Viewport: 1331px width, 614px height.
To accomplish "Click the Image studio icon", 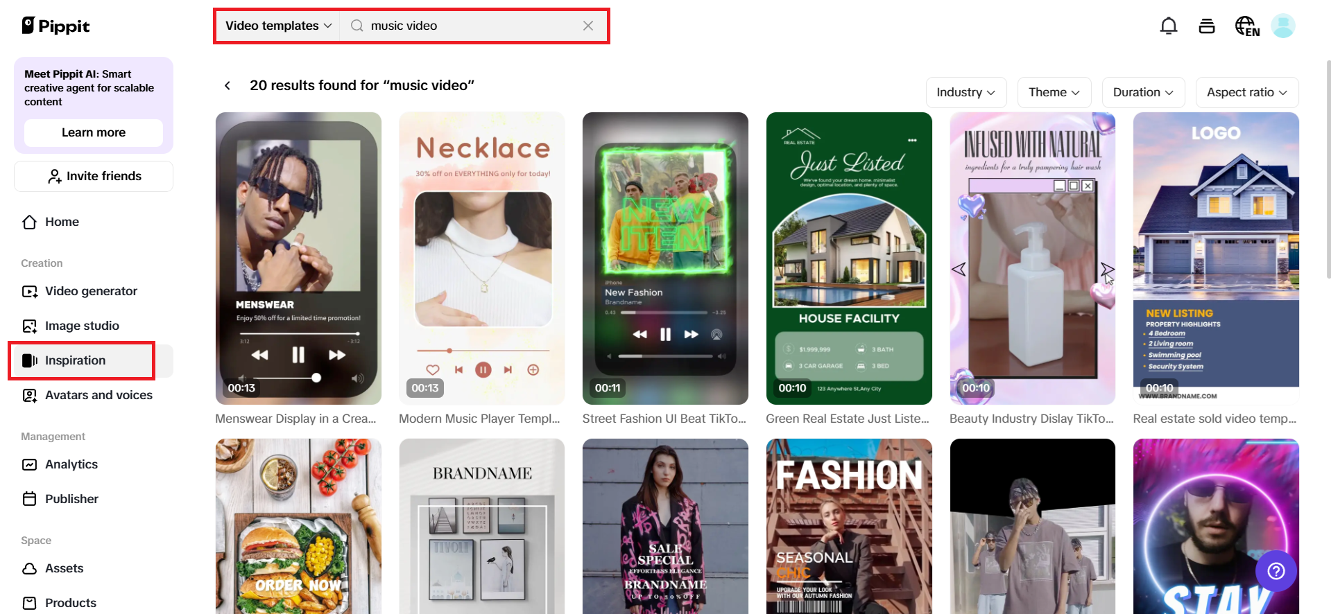I will [x=29, y=326].
